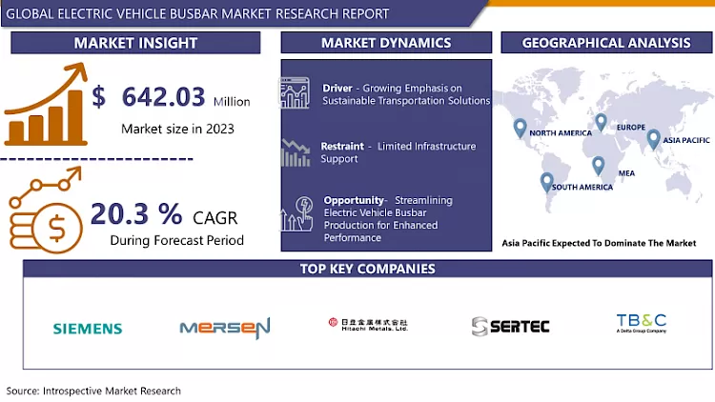Screen dimensions: 715x402
Task: Click the 'NORTH AMERICA' map label
Action: [x=561, y=133]
